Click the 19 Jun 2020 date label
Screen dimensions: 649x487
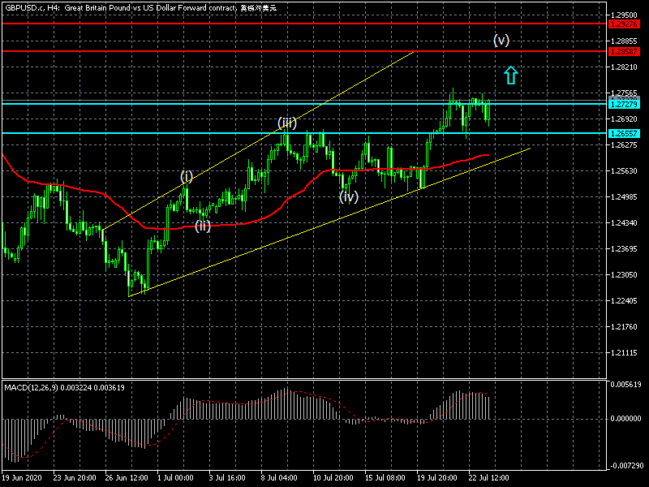tap(22, 477)
